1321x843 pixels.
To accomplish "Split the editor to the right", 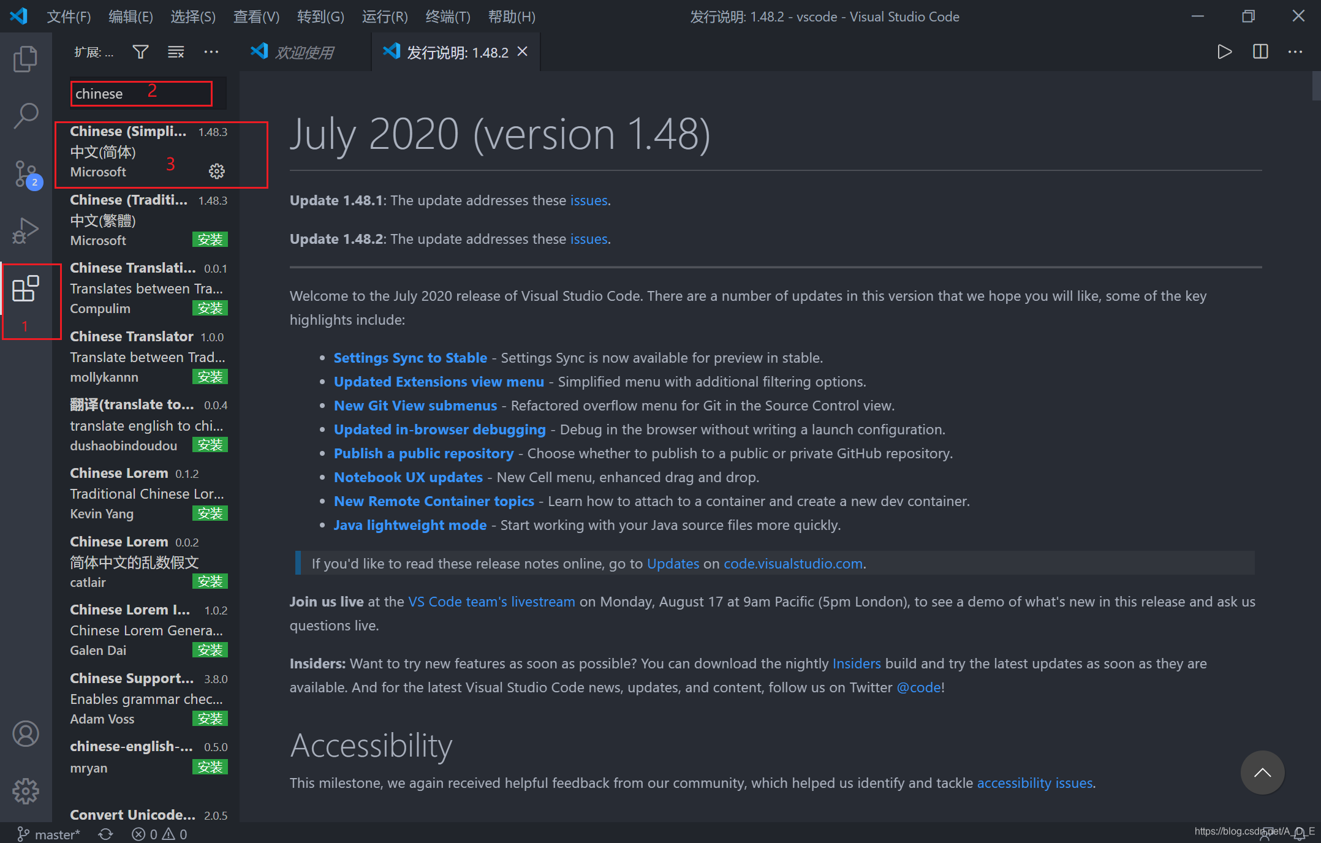I will [1260, 52].
